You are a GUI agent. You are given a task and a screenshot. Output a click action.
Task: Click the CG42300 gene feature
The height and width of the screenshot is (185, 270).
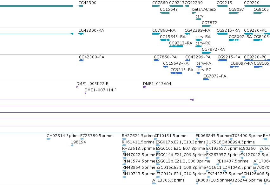81,6
